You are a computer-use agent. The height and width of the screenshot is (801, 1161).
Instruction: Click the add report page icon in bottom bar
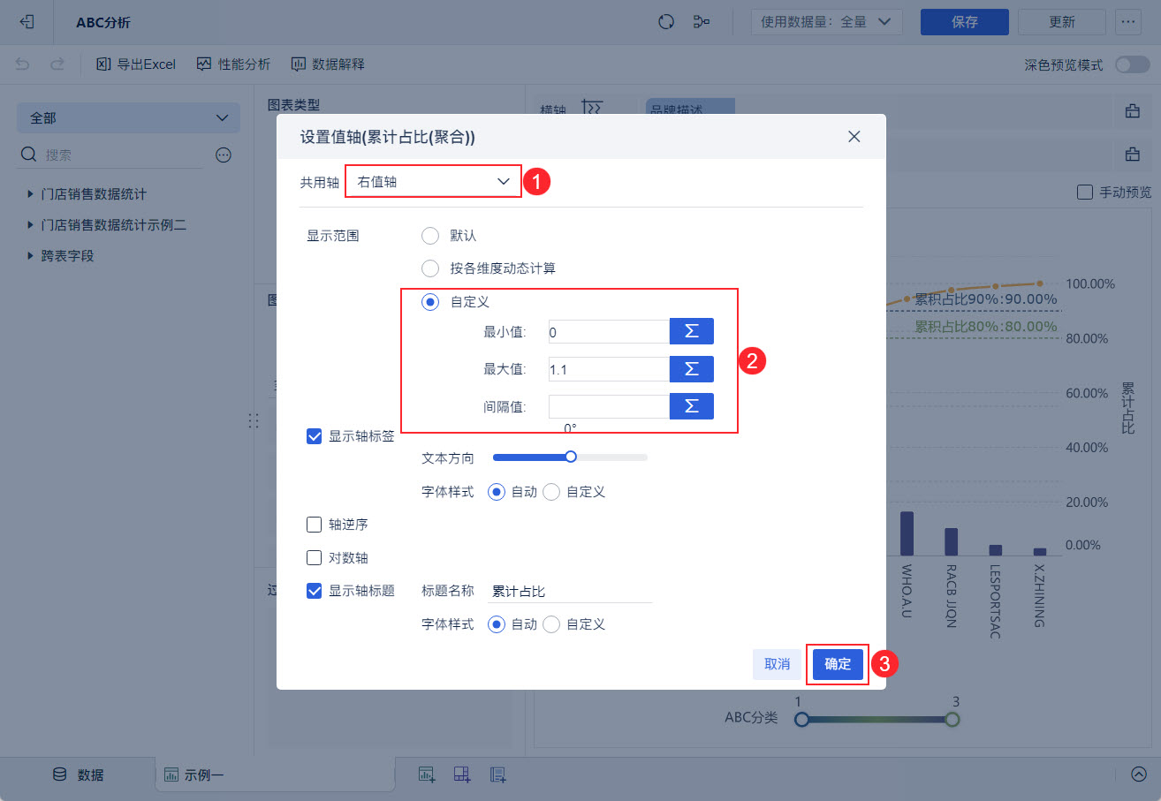coord(497,775)
